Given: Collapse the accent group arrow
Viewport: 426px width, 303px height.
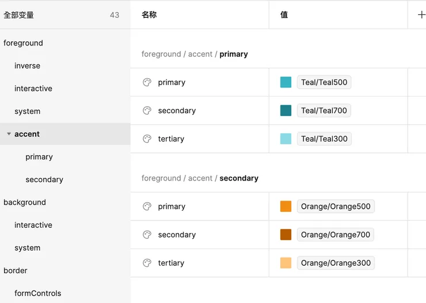Looking at the screenshot, I should pyautogui.click(x=9, y=134).
